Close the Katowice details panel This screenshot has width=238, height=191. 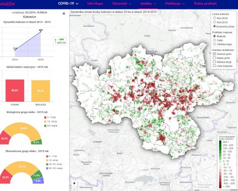pyautogui.click(x=64, y=14)
